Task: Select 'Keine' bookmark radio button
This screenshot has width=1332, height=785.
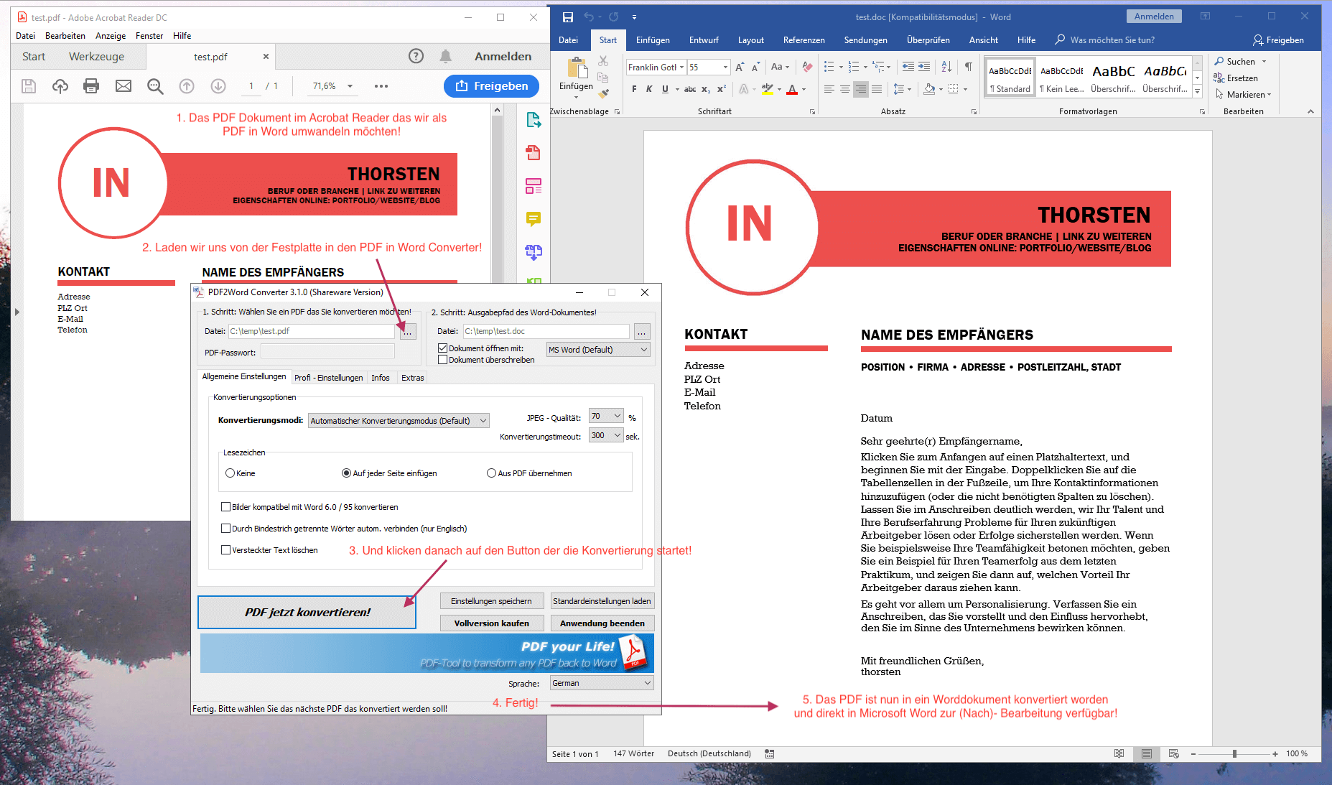Action: [230, 473]
